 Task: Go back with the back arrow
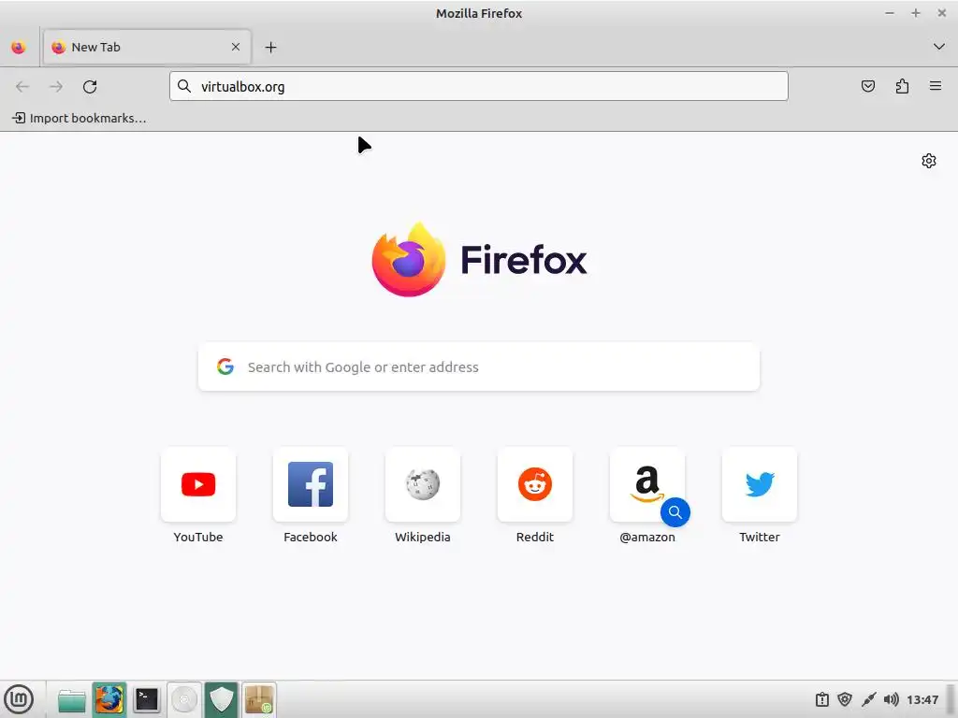tap(22, 87)
